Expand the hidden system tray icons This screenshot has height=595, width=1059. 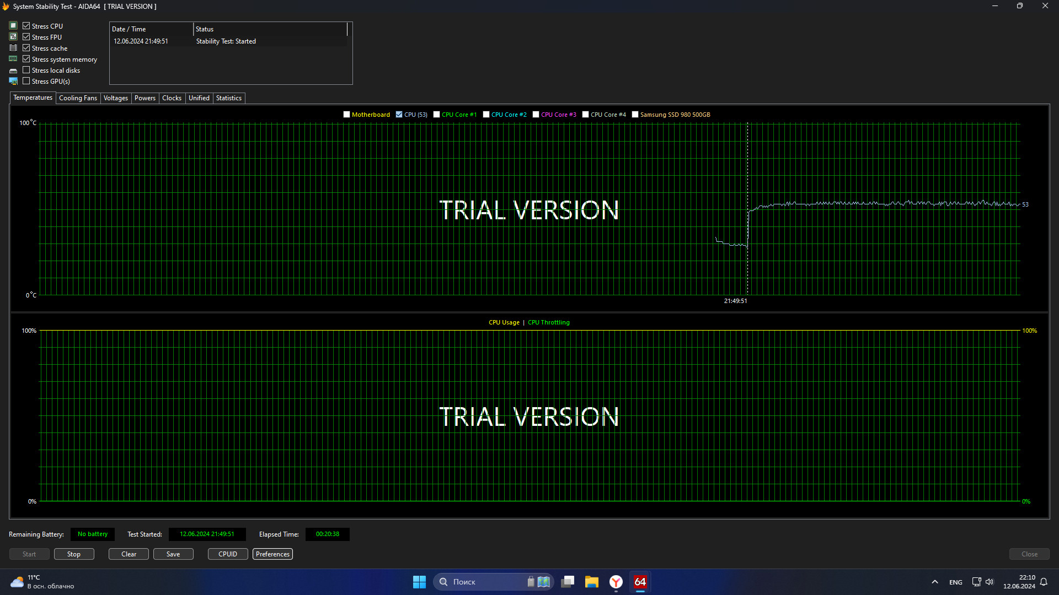click(935, 582)
